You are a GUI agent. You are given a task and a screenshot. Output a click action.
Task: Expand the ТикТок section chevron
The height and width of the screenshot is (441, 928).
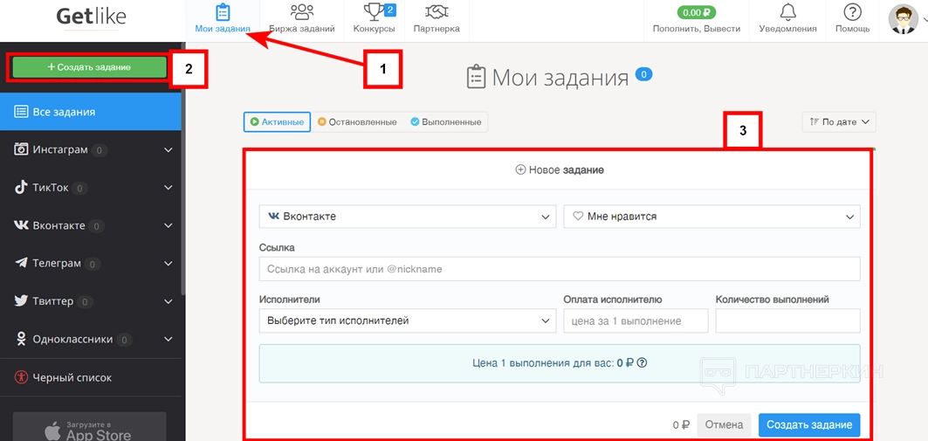point(168,189)
